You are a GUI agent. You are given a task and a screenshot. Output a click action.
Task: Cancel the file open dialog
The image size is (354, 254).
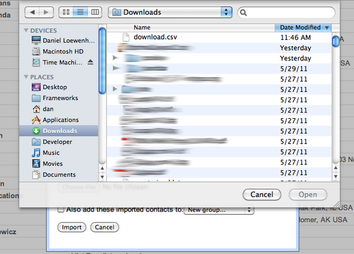[x=262, y=194]
